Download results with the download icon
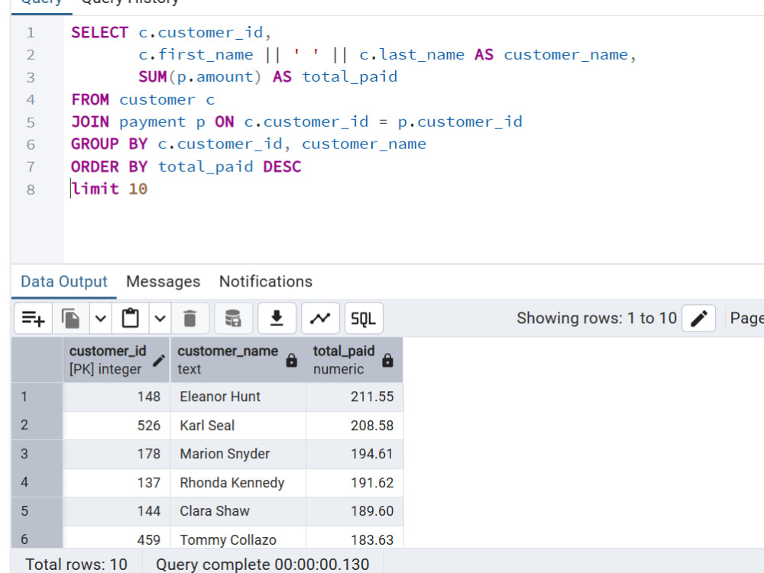The height and width of the screenshot is (573, 764). [277, 319]
